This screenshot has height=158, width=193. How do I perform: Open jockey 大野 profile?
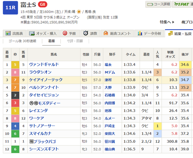[x=108, y=87]
